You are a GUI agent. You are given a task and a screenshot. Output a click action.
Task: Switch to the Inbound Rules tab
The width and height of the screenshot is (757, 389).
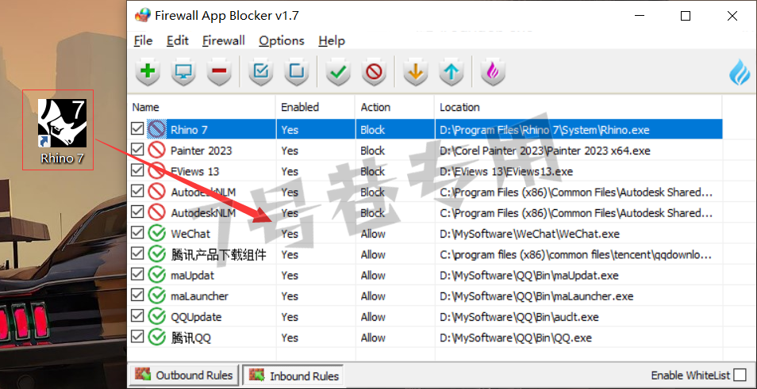point(293,376)
